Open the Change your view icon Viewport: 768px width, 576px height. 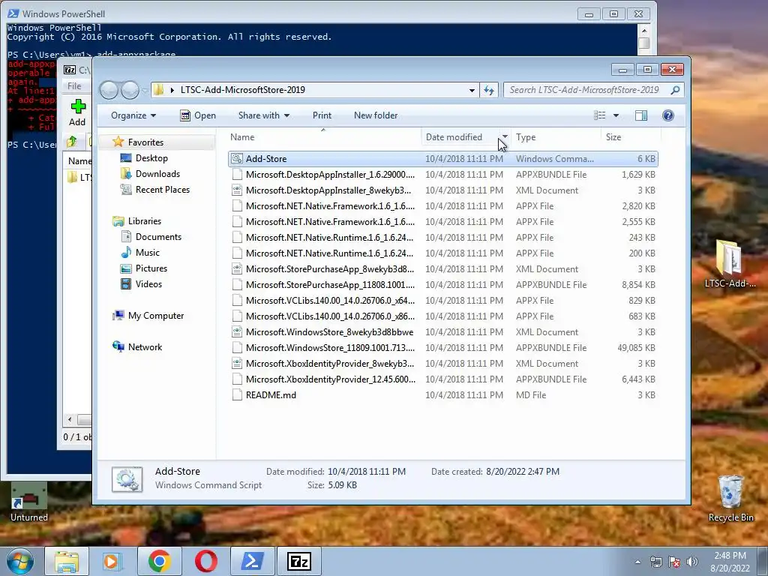[x=599, y=115]
